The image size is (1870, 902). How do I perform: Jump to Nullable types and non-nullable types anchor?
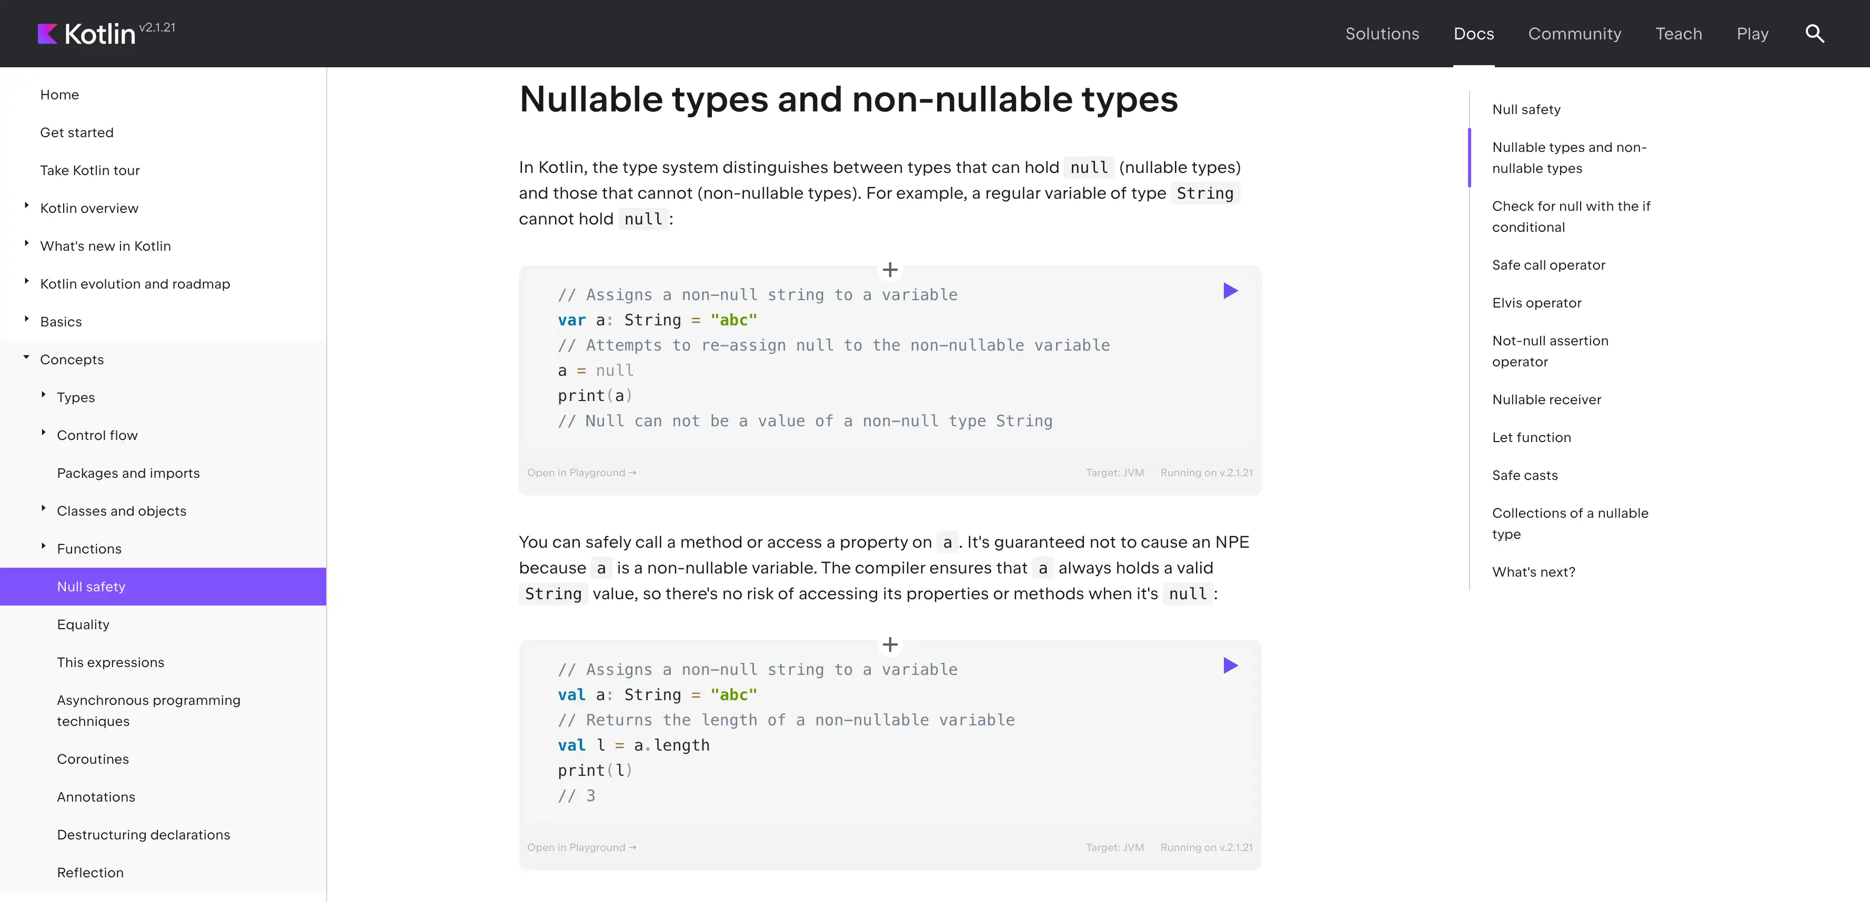point(1569,157)
